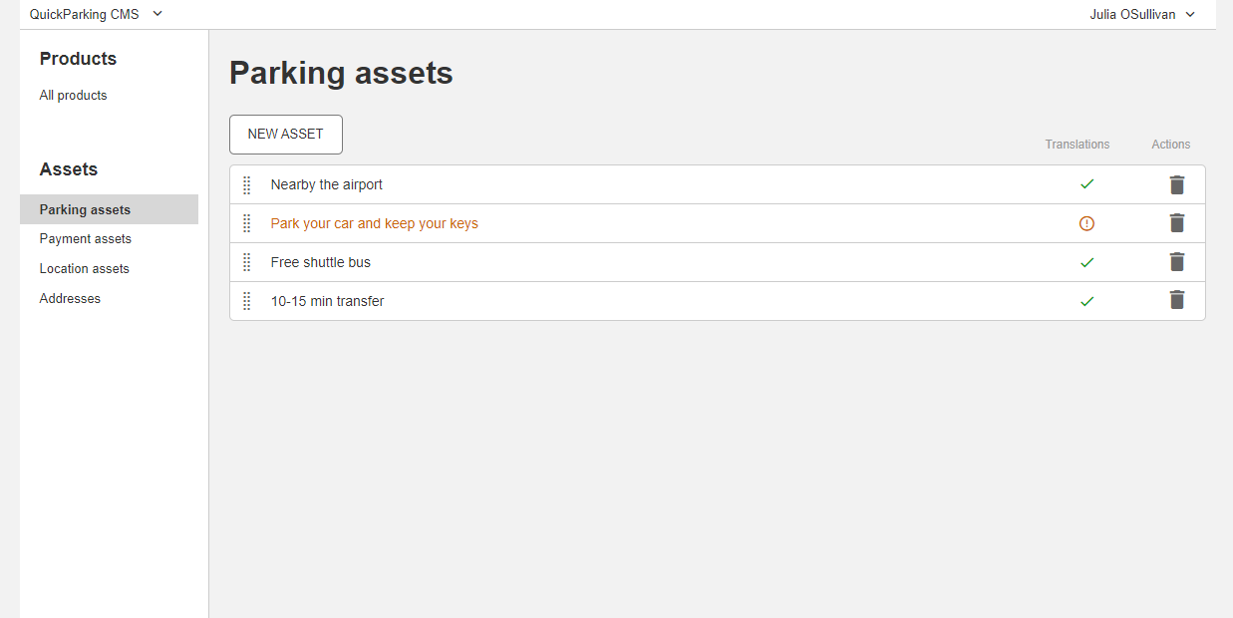This screenshot has width=1233, height=618.
Task: Select Parking assets in sidebar
Action: (x=86, y=210)
